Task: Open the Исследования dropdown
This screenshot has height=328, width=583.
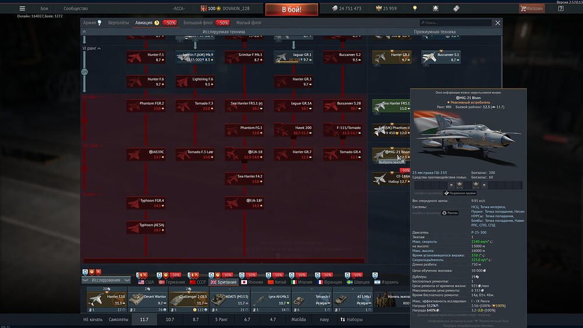Action: pyautogui.click(x=106, y=280)
